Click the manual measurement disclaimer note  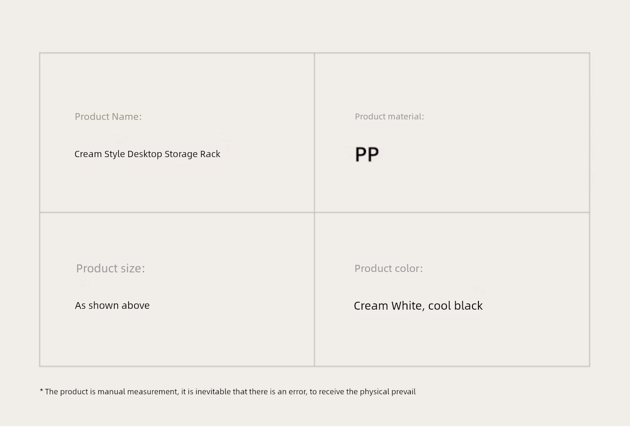pos(228,392)
